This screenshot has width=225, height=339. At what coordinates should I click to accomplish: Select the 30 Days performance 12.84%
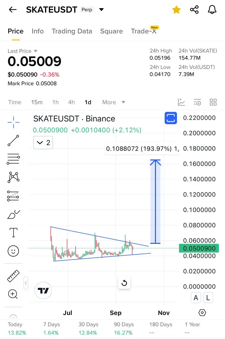[x=88, y=329]
